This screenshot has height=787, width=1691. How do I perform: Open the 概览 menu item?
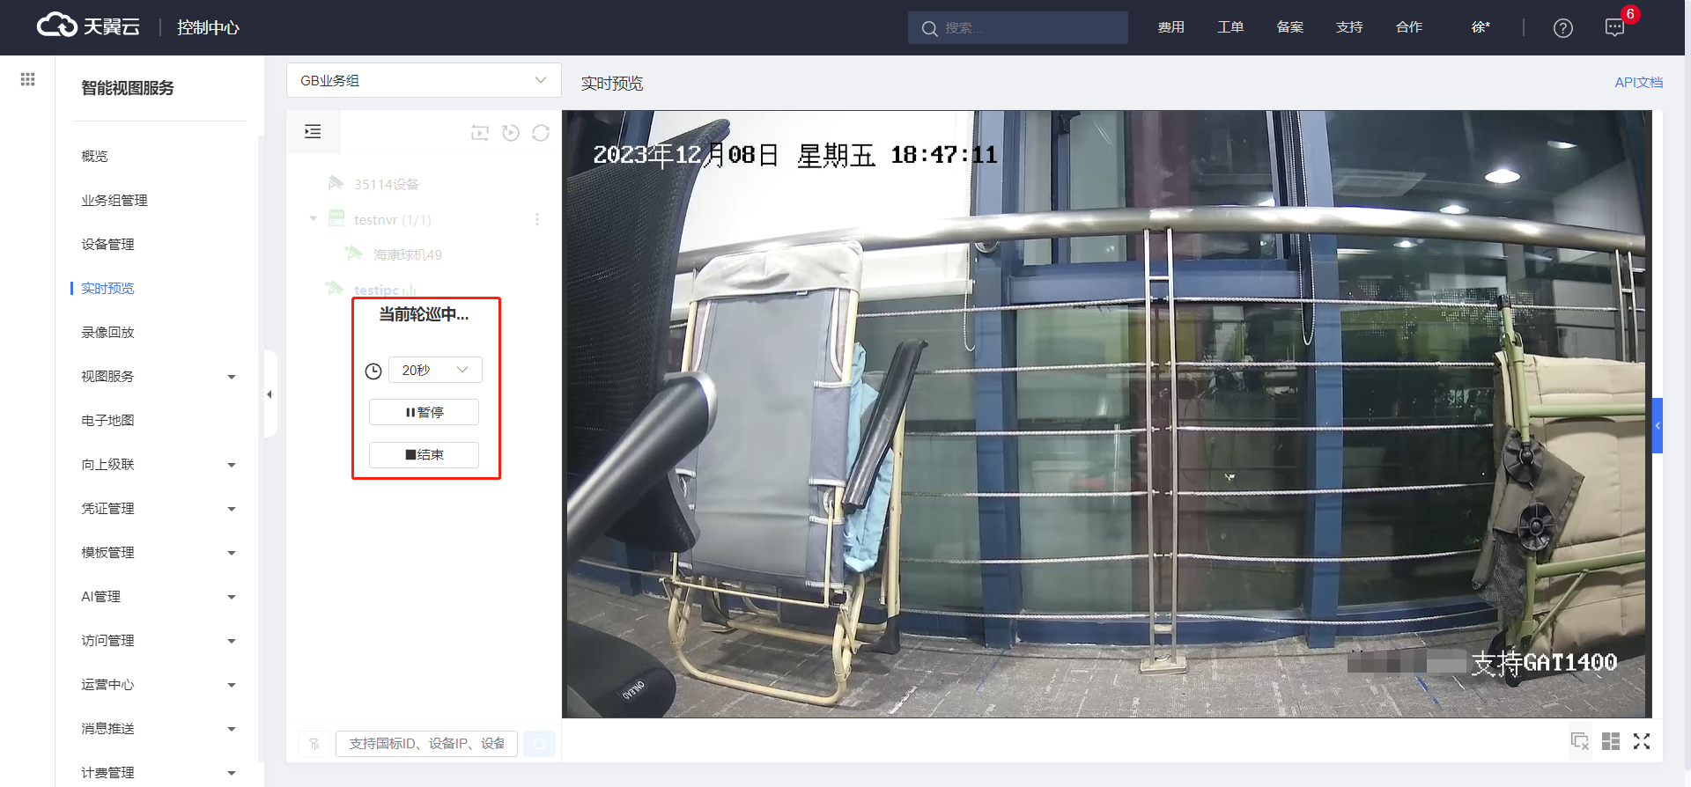tap(95, 157)
